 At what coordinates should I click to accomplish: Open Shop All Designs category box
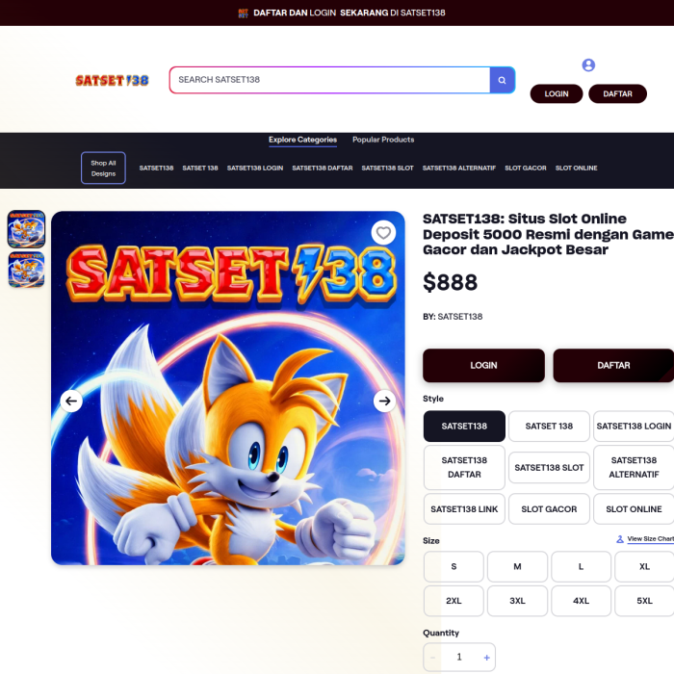[103, 168]
